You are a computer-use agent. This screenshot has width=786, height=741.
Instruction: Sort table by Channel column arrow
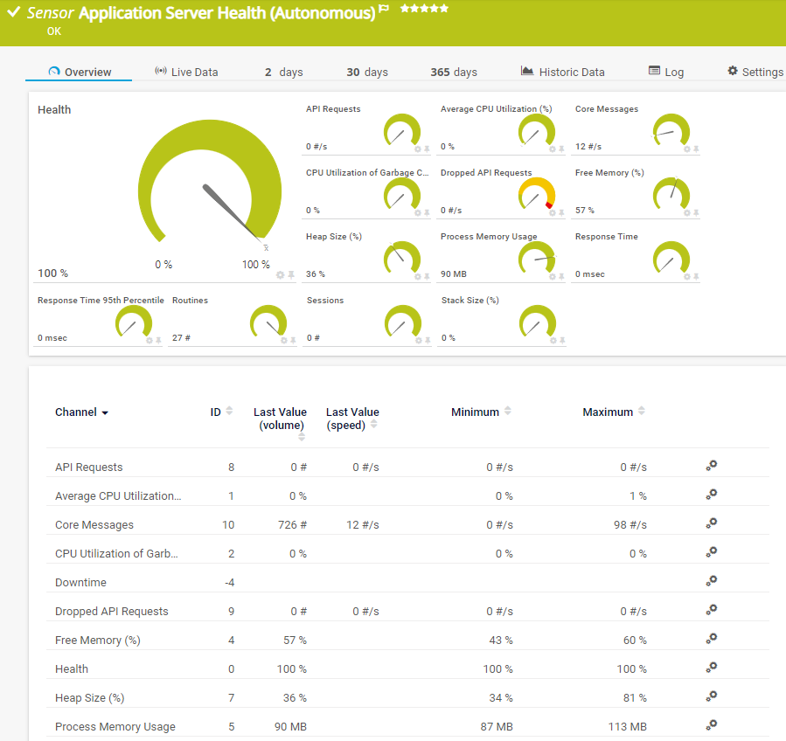106,412
